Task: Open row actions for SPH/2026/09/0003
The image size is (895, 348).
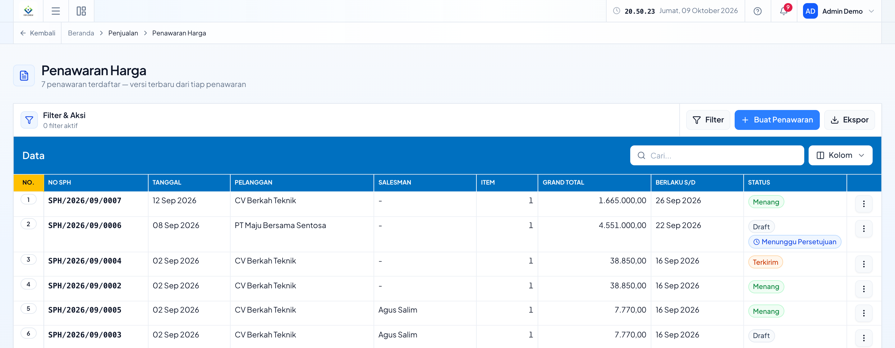Action: pyautogui.click(x=863, y=338)
